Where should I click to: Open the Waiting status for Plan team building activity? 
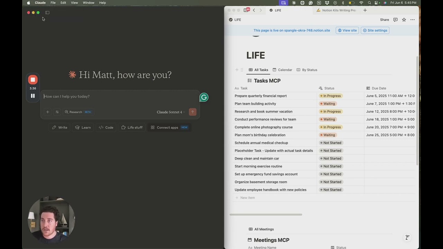pos(328,104)
